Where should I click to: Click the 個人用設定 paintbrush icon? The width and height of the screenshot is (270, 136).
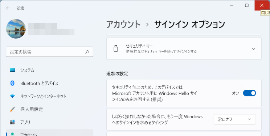(x=12, y=109)
